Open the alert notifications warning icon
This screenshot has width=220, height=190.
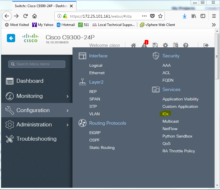pyautogui.click(x=144, y=45)
